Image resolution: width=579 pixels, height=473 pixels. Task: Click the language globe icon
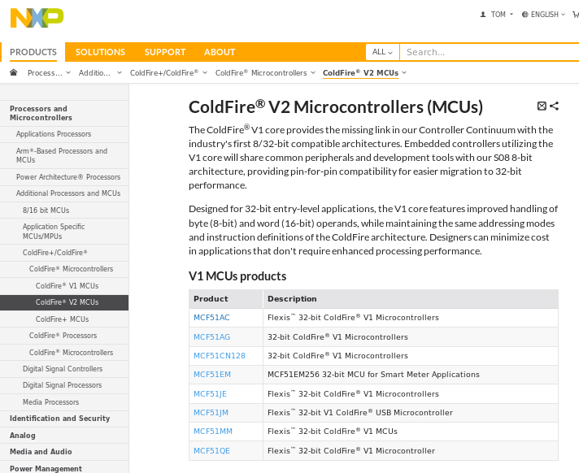pyautogui.click(x=525, y=14)
